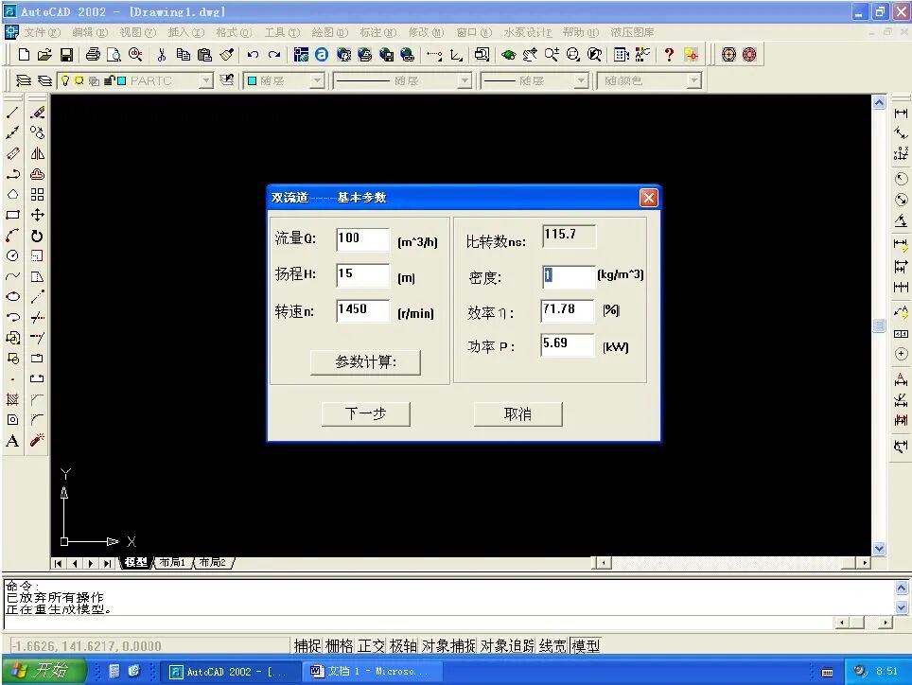
Task: Click the Linear dimension icon
Action: point(901,113)
